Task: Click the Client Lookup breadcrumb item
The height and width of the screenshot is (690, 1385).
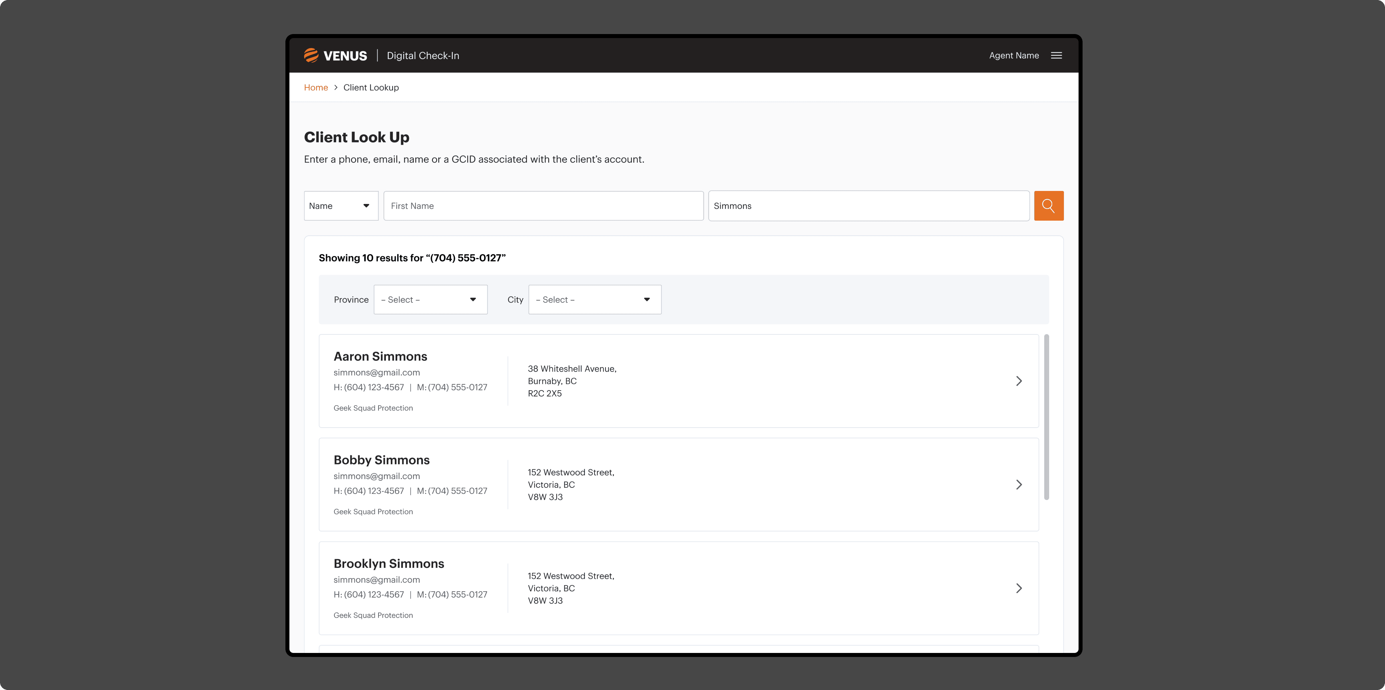Action: (371, 88)
